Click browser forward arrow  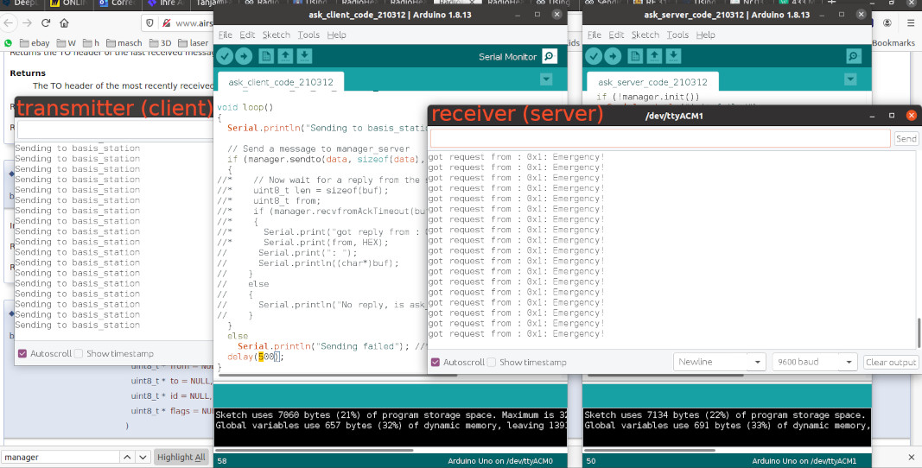pos(27,23)
